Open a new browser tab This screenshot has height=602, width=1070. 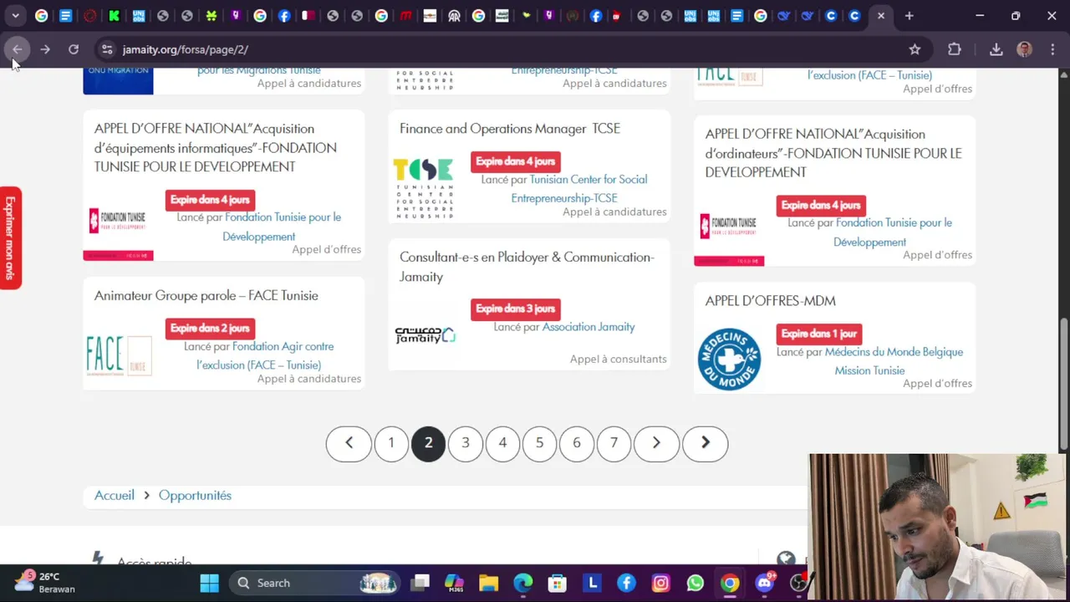click(909, 15)
